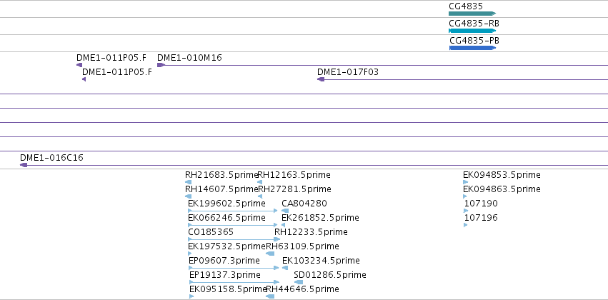Open the 107190 feature label
This screenshot has height=300, width=608.
[482, 204]
